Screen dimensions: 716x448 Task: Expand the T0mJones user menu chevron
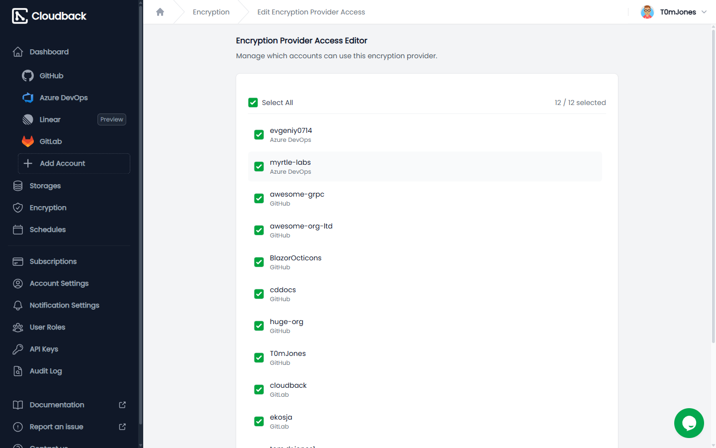[704, 12]
